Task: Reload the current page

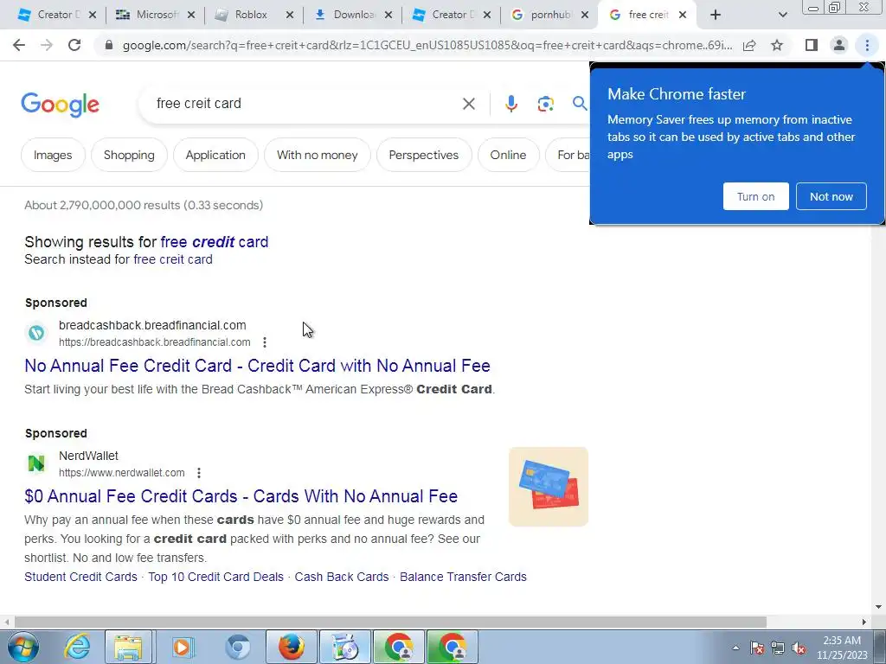Action: click(74, 45)
